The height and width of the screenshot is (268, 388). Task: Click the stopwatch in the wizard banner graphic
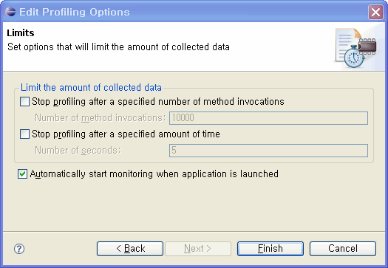(x=354, y=58)
